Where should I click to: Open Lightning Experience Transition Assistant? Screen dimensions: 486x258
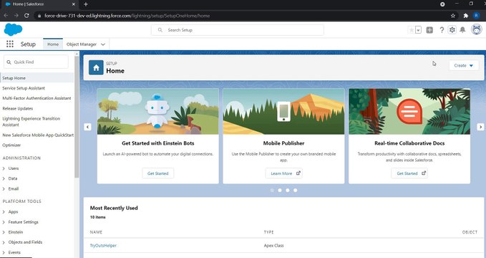coord(31,122)
